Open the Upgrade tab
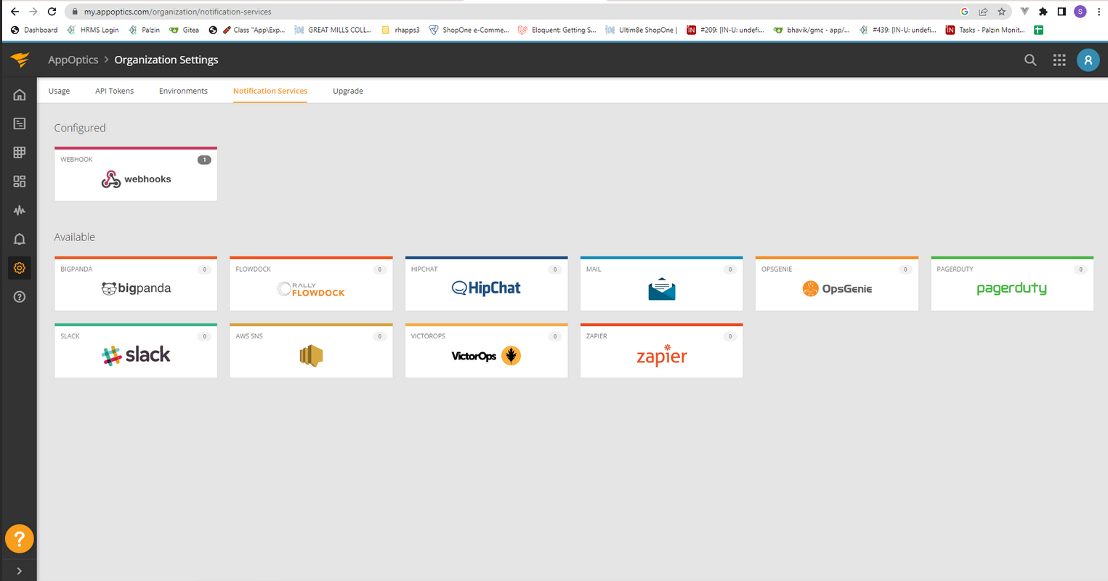This screenshot has height=581, width=1108. [348, 91]
